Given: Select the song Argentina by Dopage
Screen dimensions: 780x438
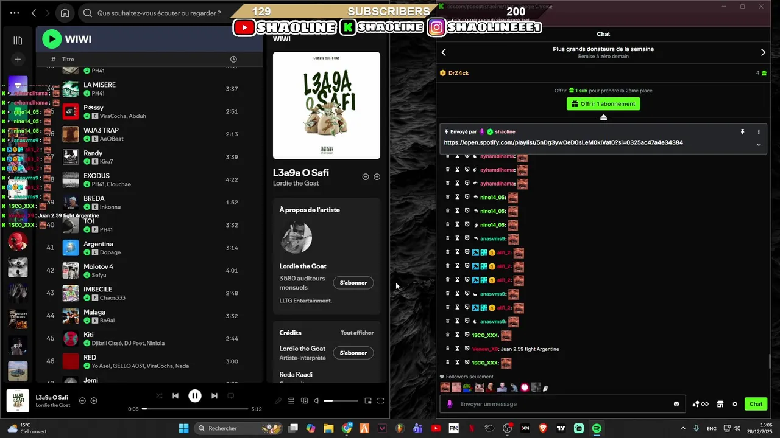Looking at the screenshot, I should [149, 248].
